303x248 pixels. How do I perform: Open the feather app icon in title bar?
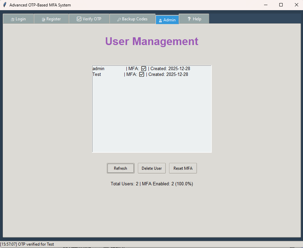[x=4, y=5]
